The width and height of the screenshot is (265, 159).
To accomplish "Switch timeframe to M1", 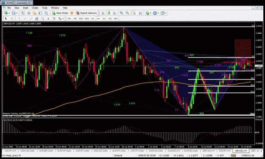I will tap(69, 19).
